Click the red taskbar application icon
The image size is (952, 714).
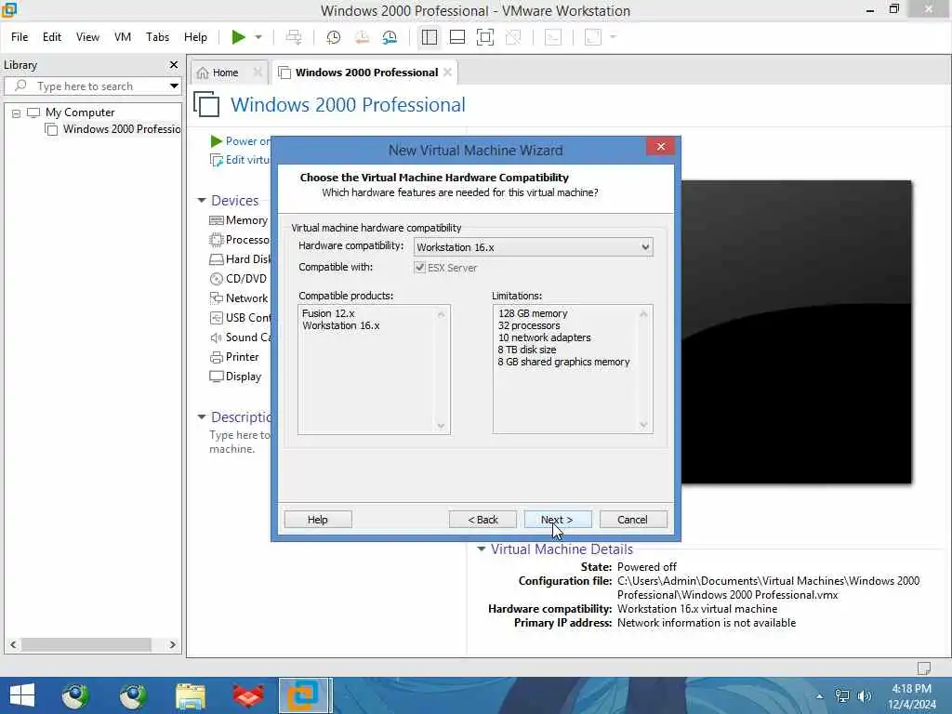click(x=248, y=695)
